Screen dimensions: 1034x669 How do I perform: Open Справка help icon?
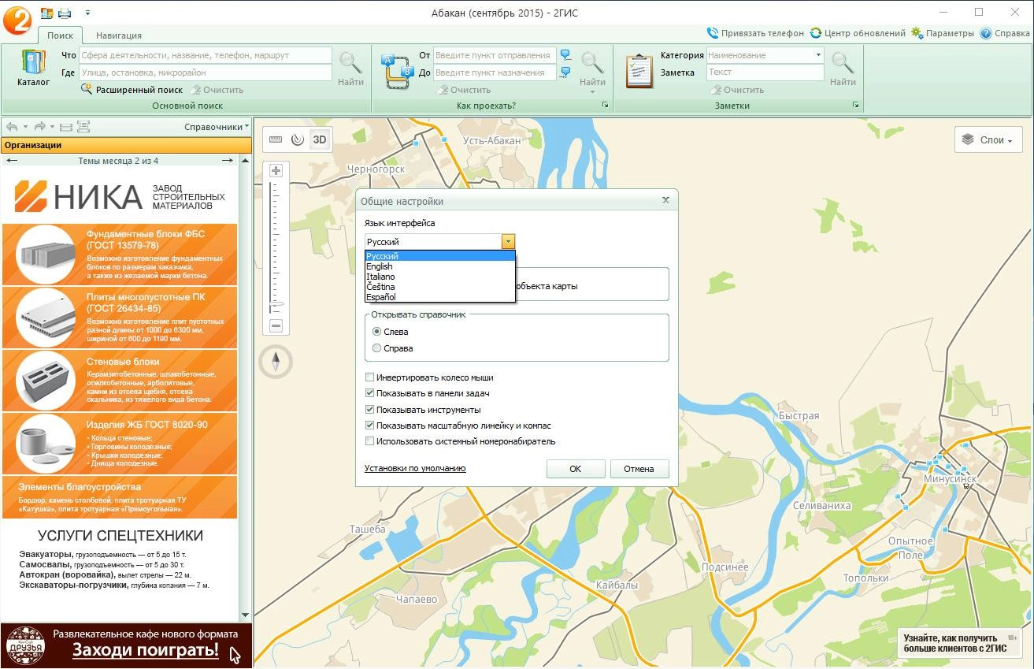tap(985, 33)
